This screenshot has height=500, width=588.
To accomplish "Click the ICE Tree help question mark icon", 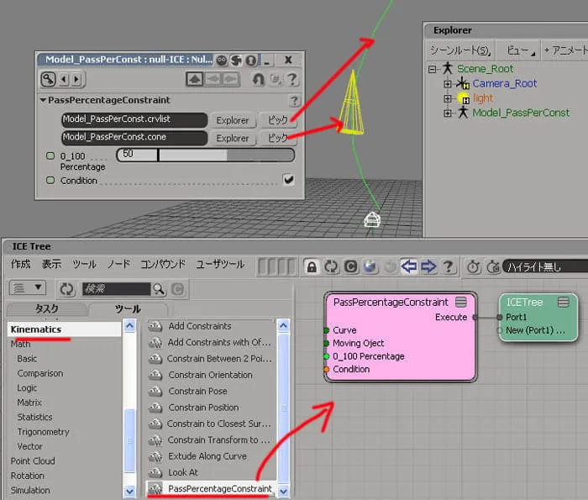I will [448, 266].
